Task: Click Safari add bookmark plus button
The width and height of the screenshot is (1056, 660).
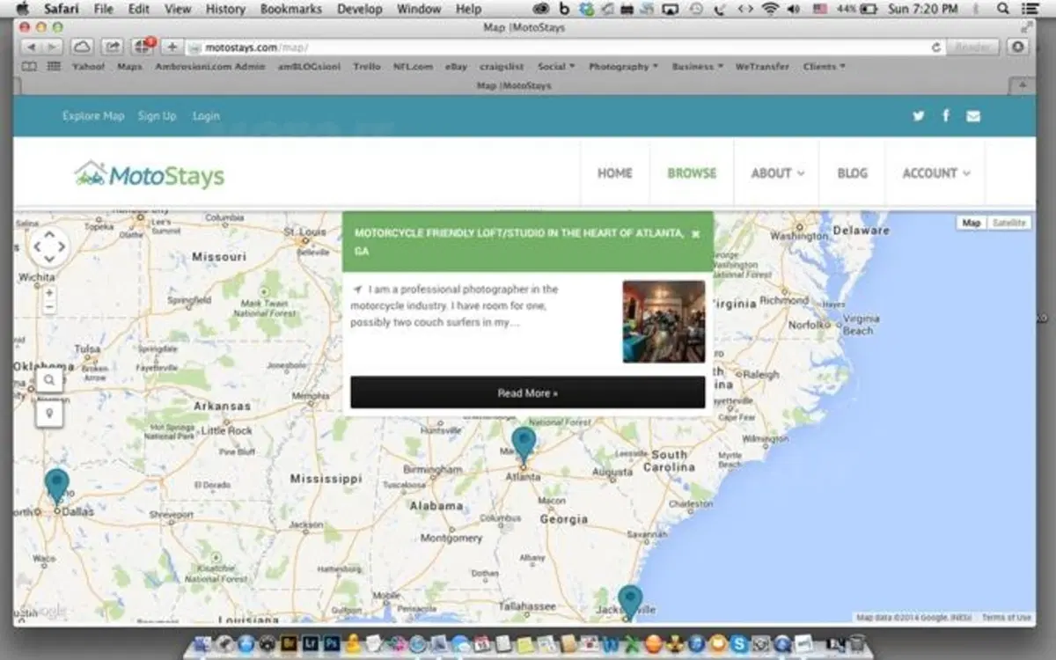Action: 172,47
